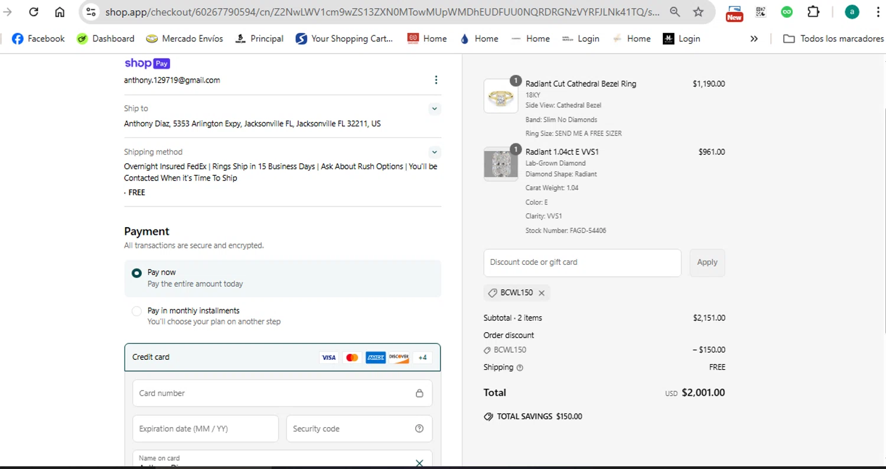Open the browser profile avatar
Screen dimensions: 886x469
(x=852, y=12)
